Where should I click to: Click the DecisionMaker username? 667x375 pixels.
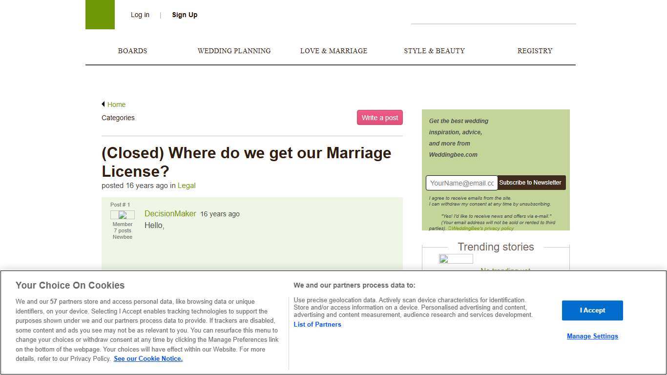point(170,213)
